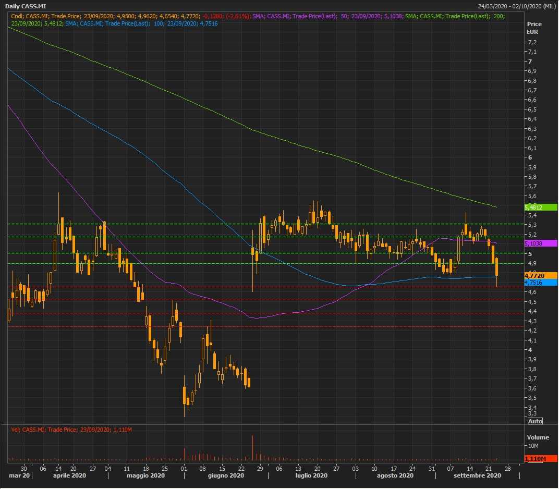Click the blue 4,7516 price tag

[534, 283]
